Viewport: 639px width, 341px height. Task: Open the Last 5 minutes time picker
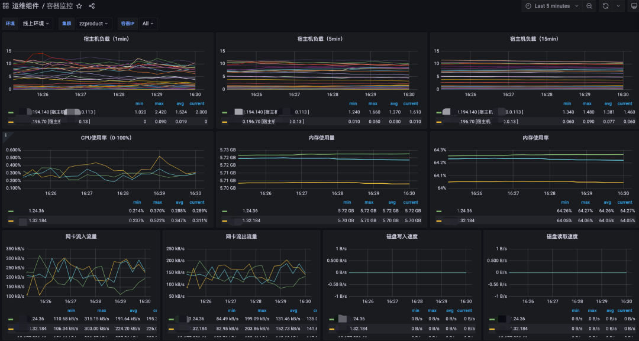click(x=552, y=6)
